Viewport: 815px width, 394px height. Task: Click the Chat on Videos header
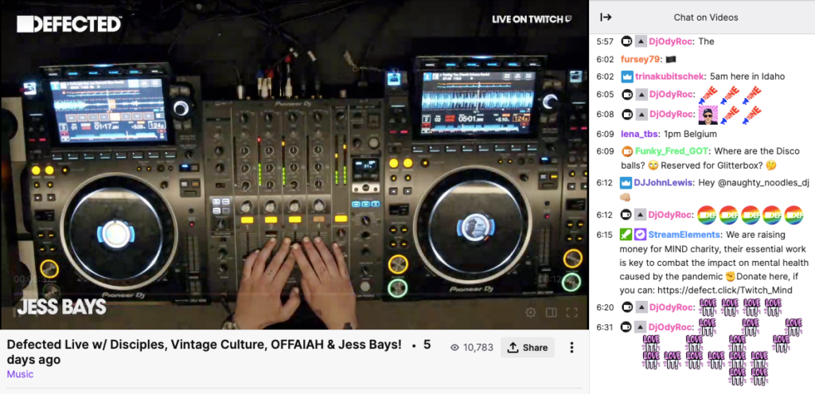pyautogui.click(x=706, y=17)
